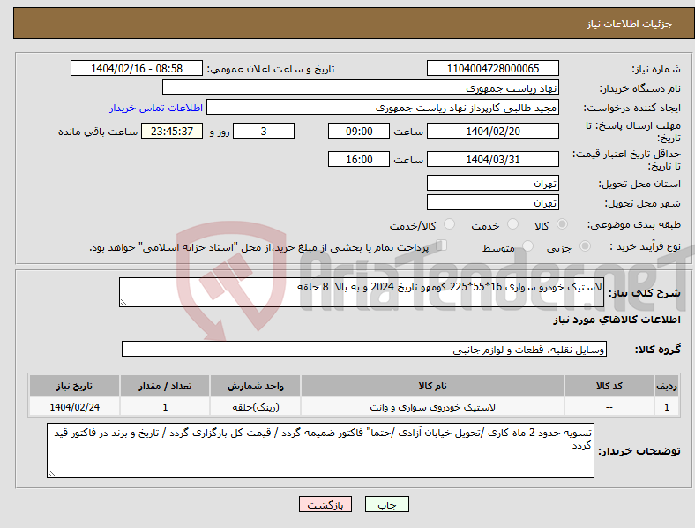695x528 pixels.
Task: Click the ردیف column header
Action: (x=667, y=386)
